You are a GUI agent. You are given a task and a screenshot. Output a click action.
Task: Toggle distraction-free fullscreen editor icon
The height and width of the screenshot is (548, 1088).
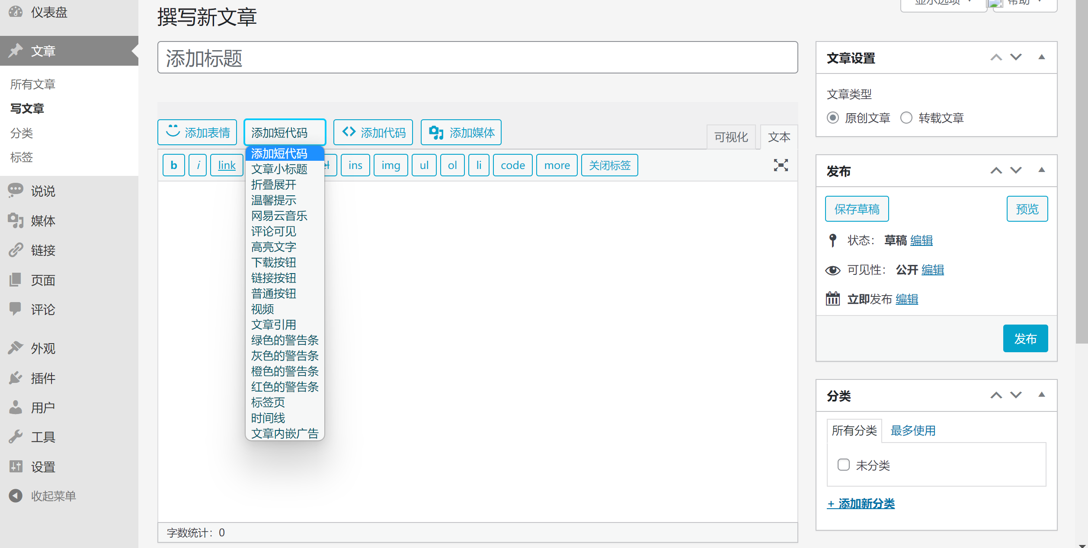click(781, 165)
